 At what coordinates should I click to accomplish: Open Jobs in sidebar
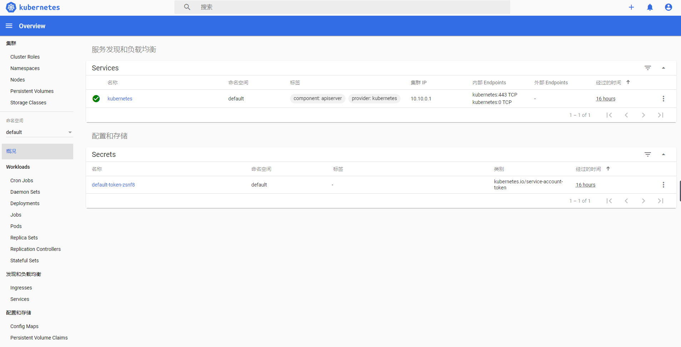pyautogui.click(x=16, y=215)
